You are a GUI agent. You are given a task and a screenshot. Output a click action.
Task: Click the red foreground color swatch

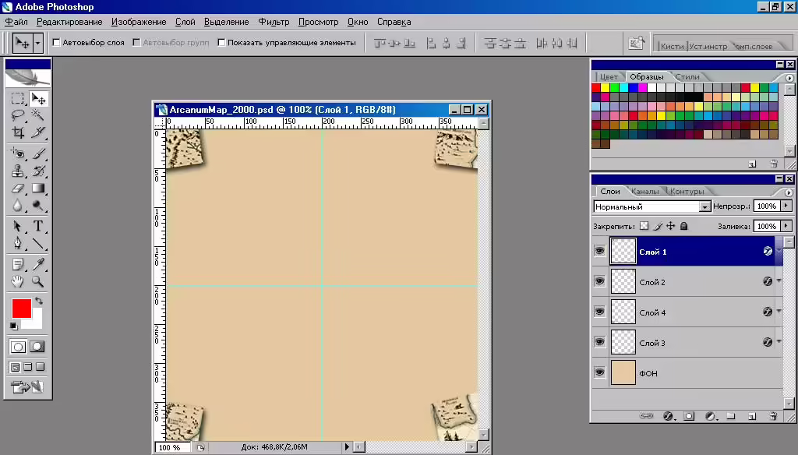click(x=22, y=309)
